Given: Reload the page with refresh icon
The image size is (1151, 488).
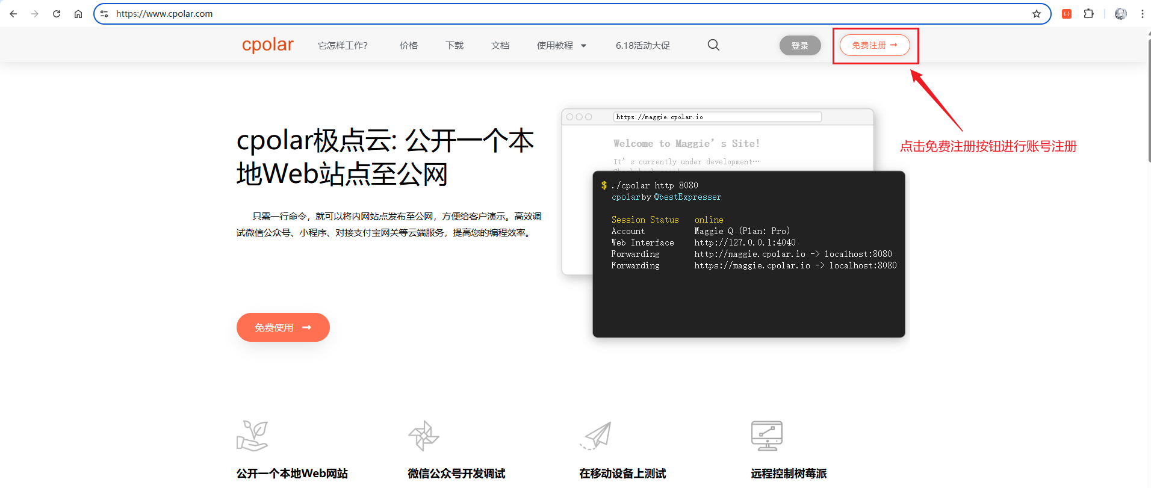Looking at the screenshot, I should click(x=57, y=14).
